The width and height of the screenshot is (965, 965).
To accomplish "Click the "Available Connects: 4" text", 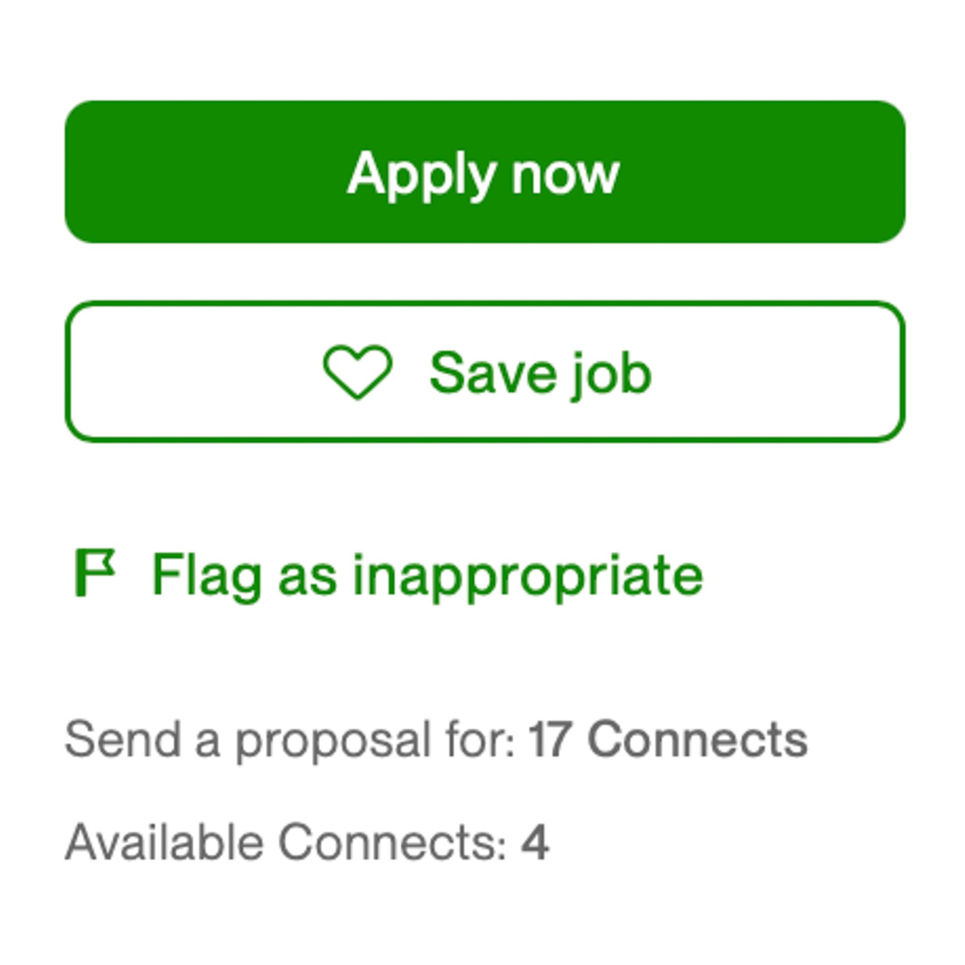I will click(307, 842).
